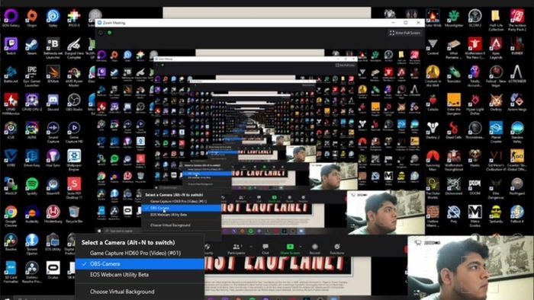534x300 pixels.
Task: Open Choose Virtual Background in foreground menu
Action: click(140, 292)
